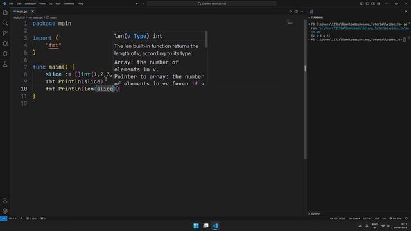Open the Testing flask view

click(x=5, y=64)
